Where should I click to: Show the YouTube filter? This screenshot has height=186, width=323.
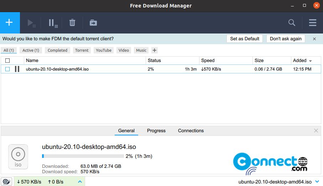click(x=104, y=50)
